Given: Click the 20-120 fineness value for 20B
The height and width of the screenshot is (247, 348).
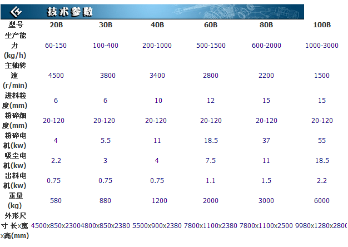Looking at the screenshot, I should pos(53,121).
